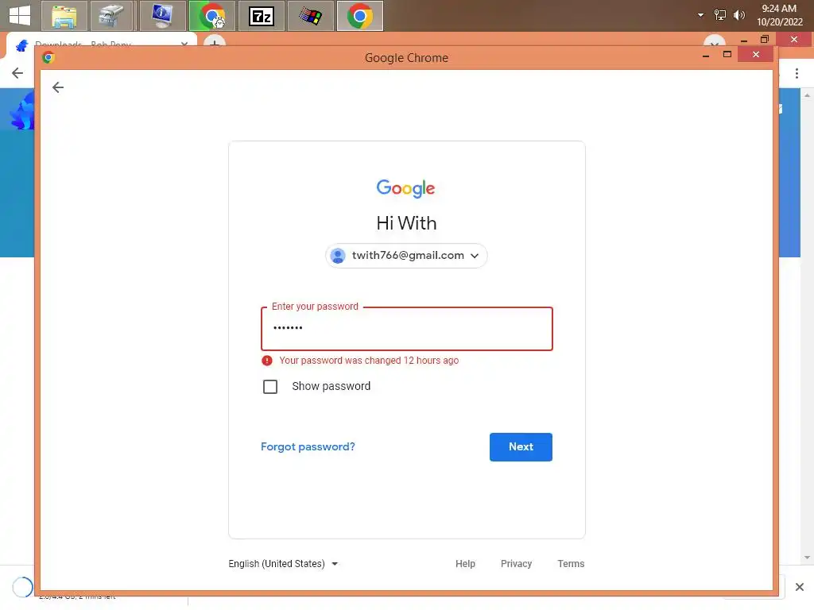Click the back arrow in background Chrome window
Viewport: 814px width, 610px height.
point(17,73)
